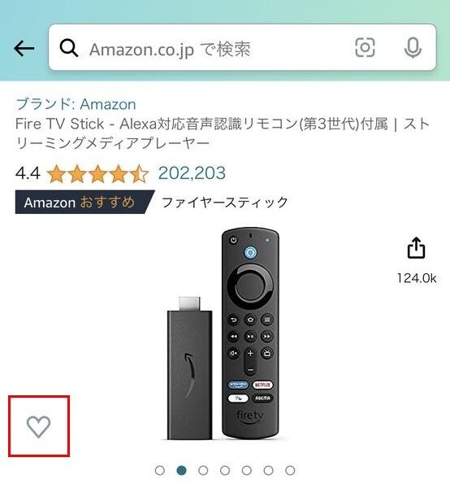Open the 202,203 reviews count link
Image resolution: width=450 pixels, height=488 pixels.
tap(192, 173)
